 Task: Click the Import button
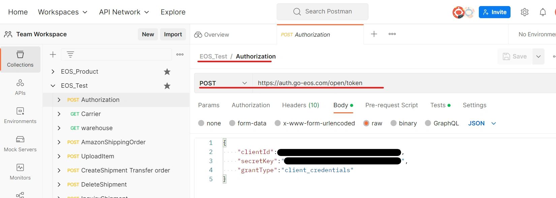click(173, 34)
